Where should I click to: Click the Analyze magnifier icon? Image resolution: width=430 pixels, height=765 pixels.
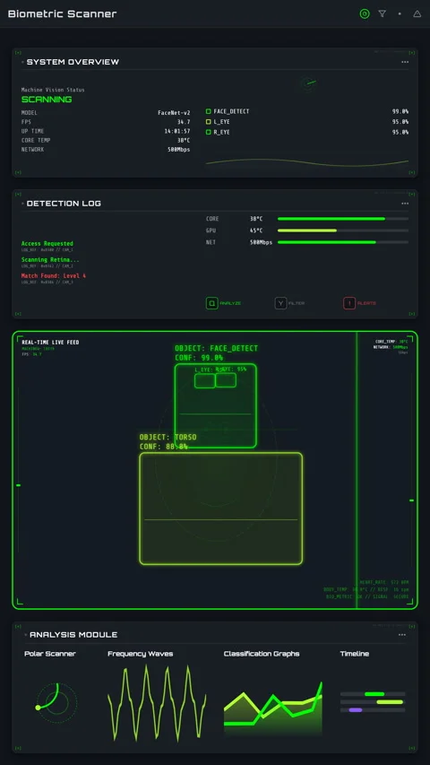click(212, 303)
